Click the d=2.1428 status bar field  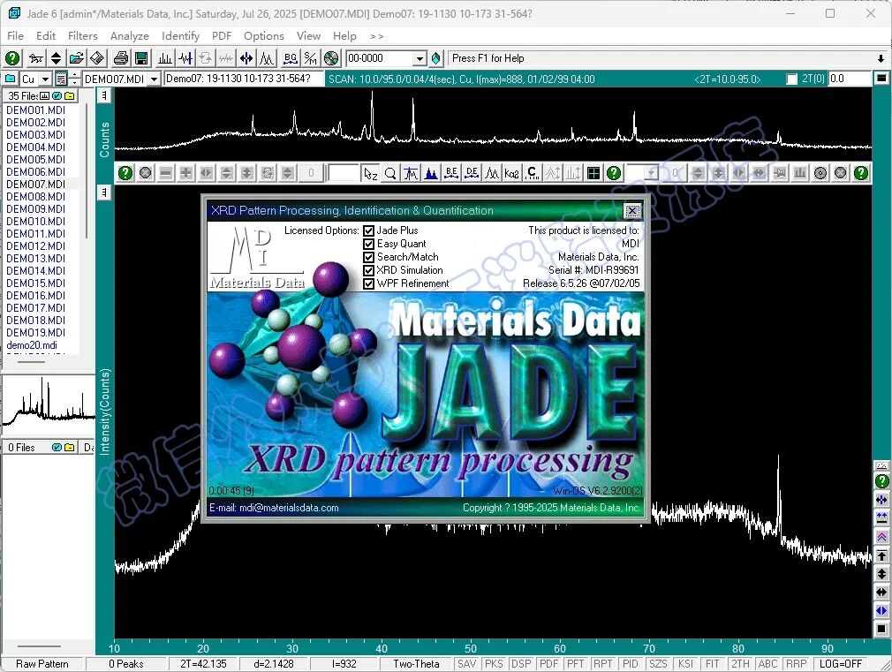coord(274,663)
